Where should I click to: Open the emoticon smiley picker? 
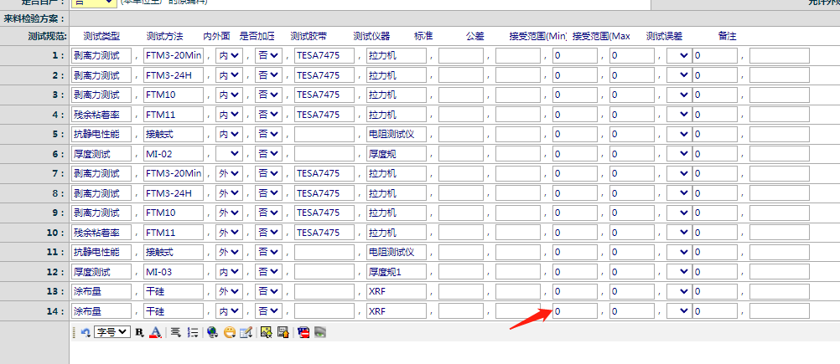tap(230, 332)
